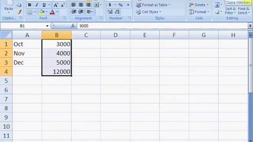Open the Sort & Filter menu
Screen dimensions: 253x142
pyautogui.click(x=230, y=11)
